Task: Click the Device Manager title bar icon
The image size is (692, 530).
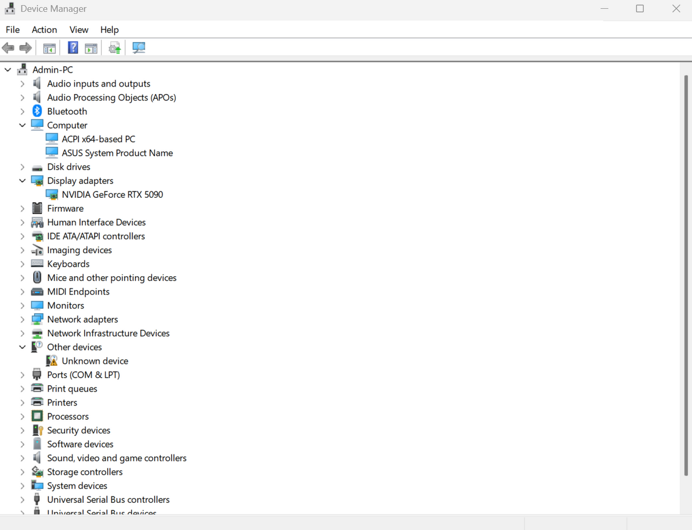Action: (10, 9)
